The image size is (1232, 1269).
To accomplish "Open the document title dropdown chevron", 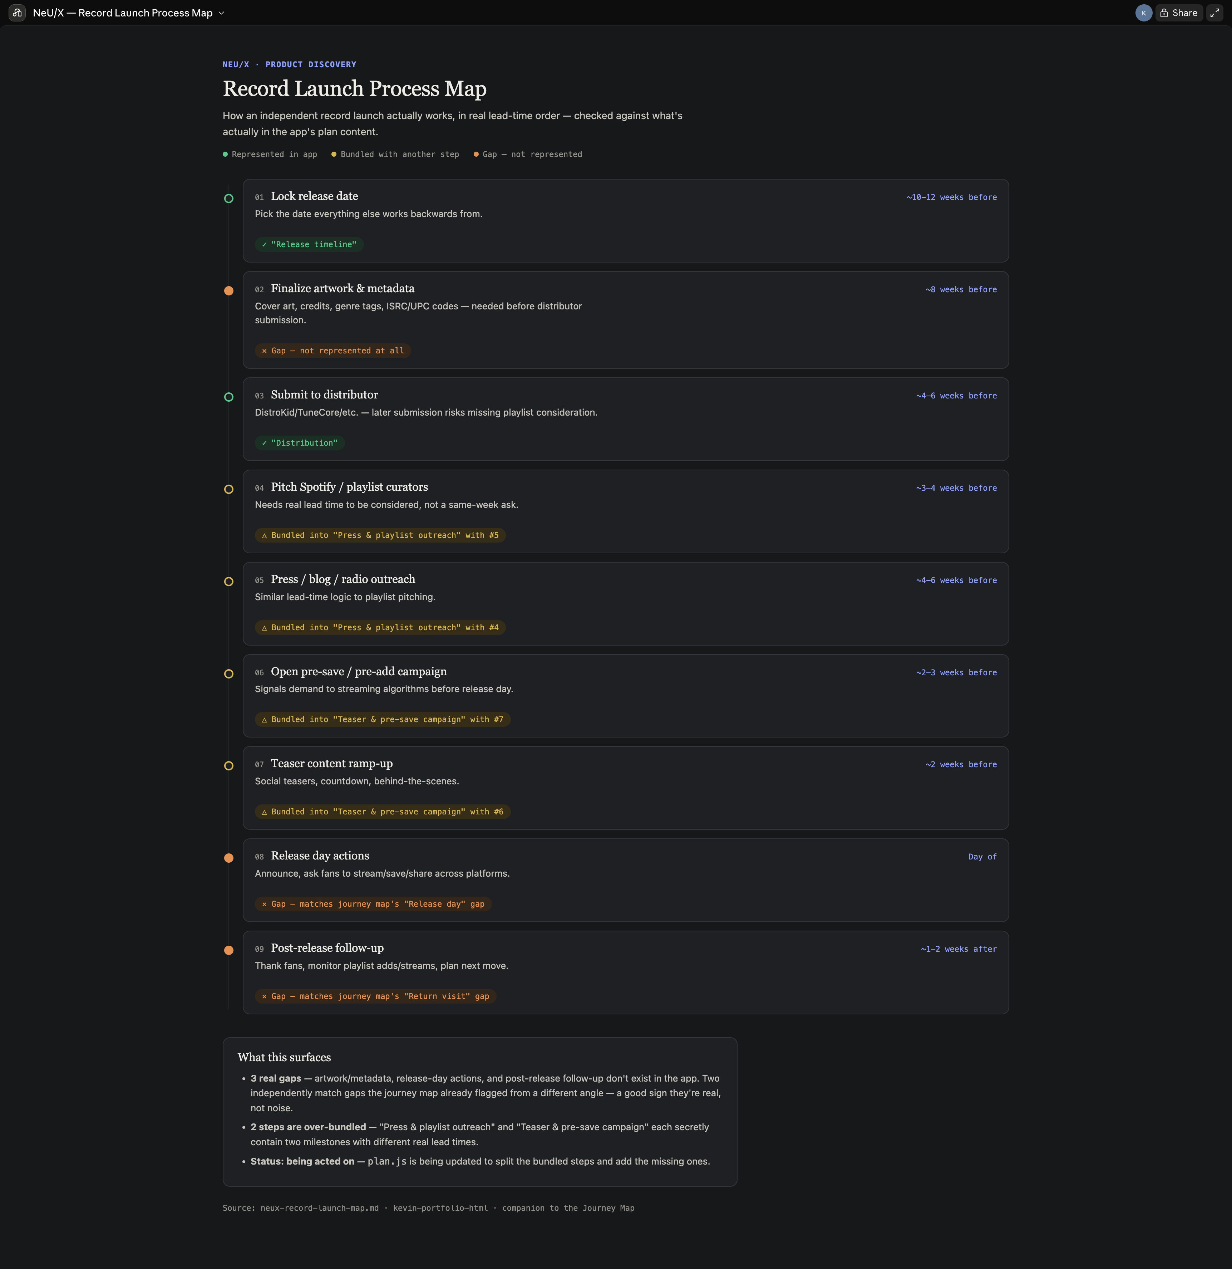I will point(221,13).
